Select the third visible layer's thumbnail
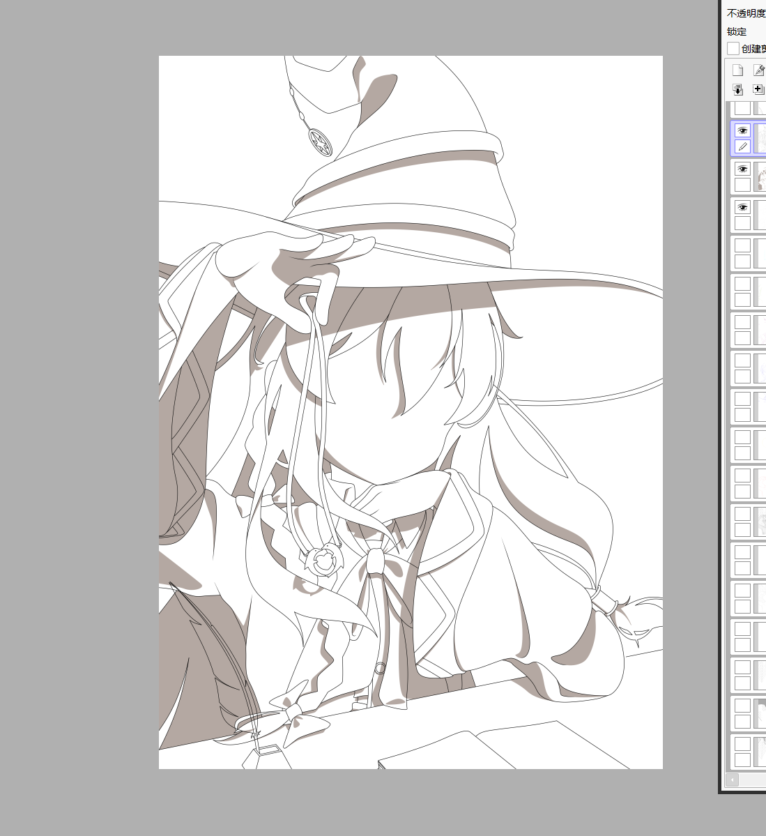766x836 pixels. coord(760,215)
